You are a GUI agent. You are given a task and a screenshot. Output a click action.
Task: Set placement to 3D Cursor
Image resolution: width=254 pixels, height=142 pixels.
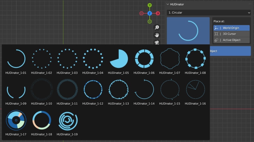tap(231, 34)
